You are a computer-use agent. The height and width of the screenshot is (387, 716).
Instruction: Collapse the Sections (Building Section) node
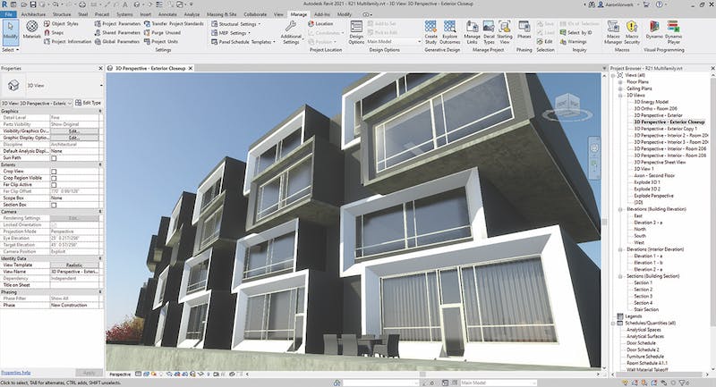tap(620, 276)
